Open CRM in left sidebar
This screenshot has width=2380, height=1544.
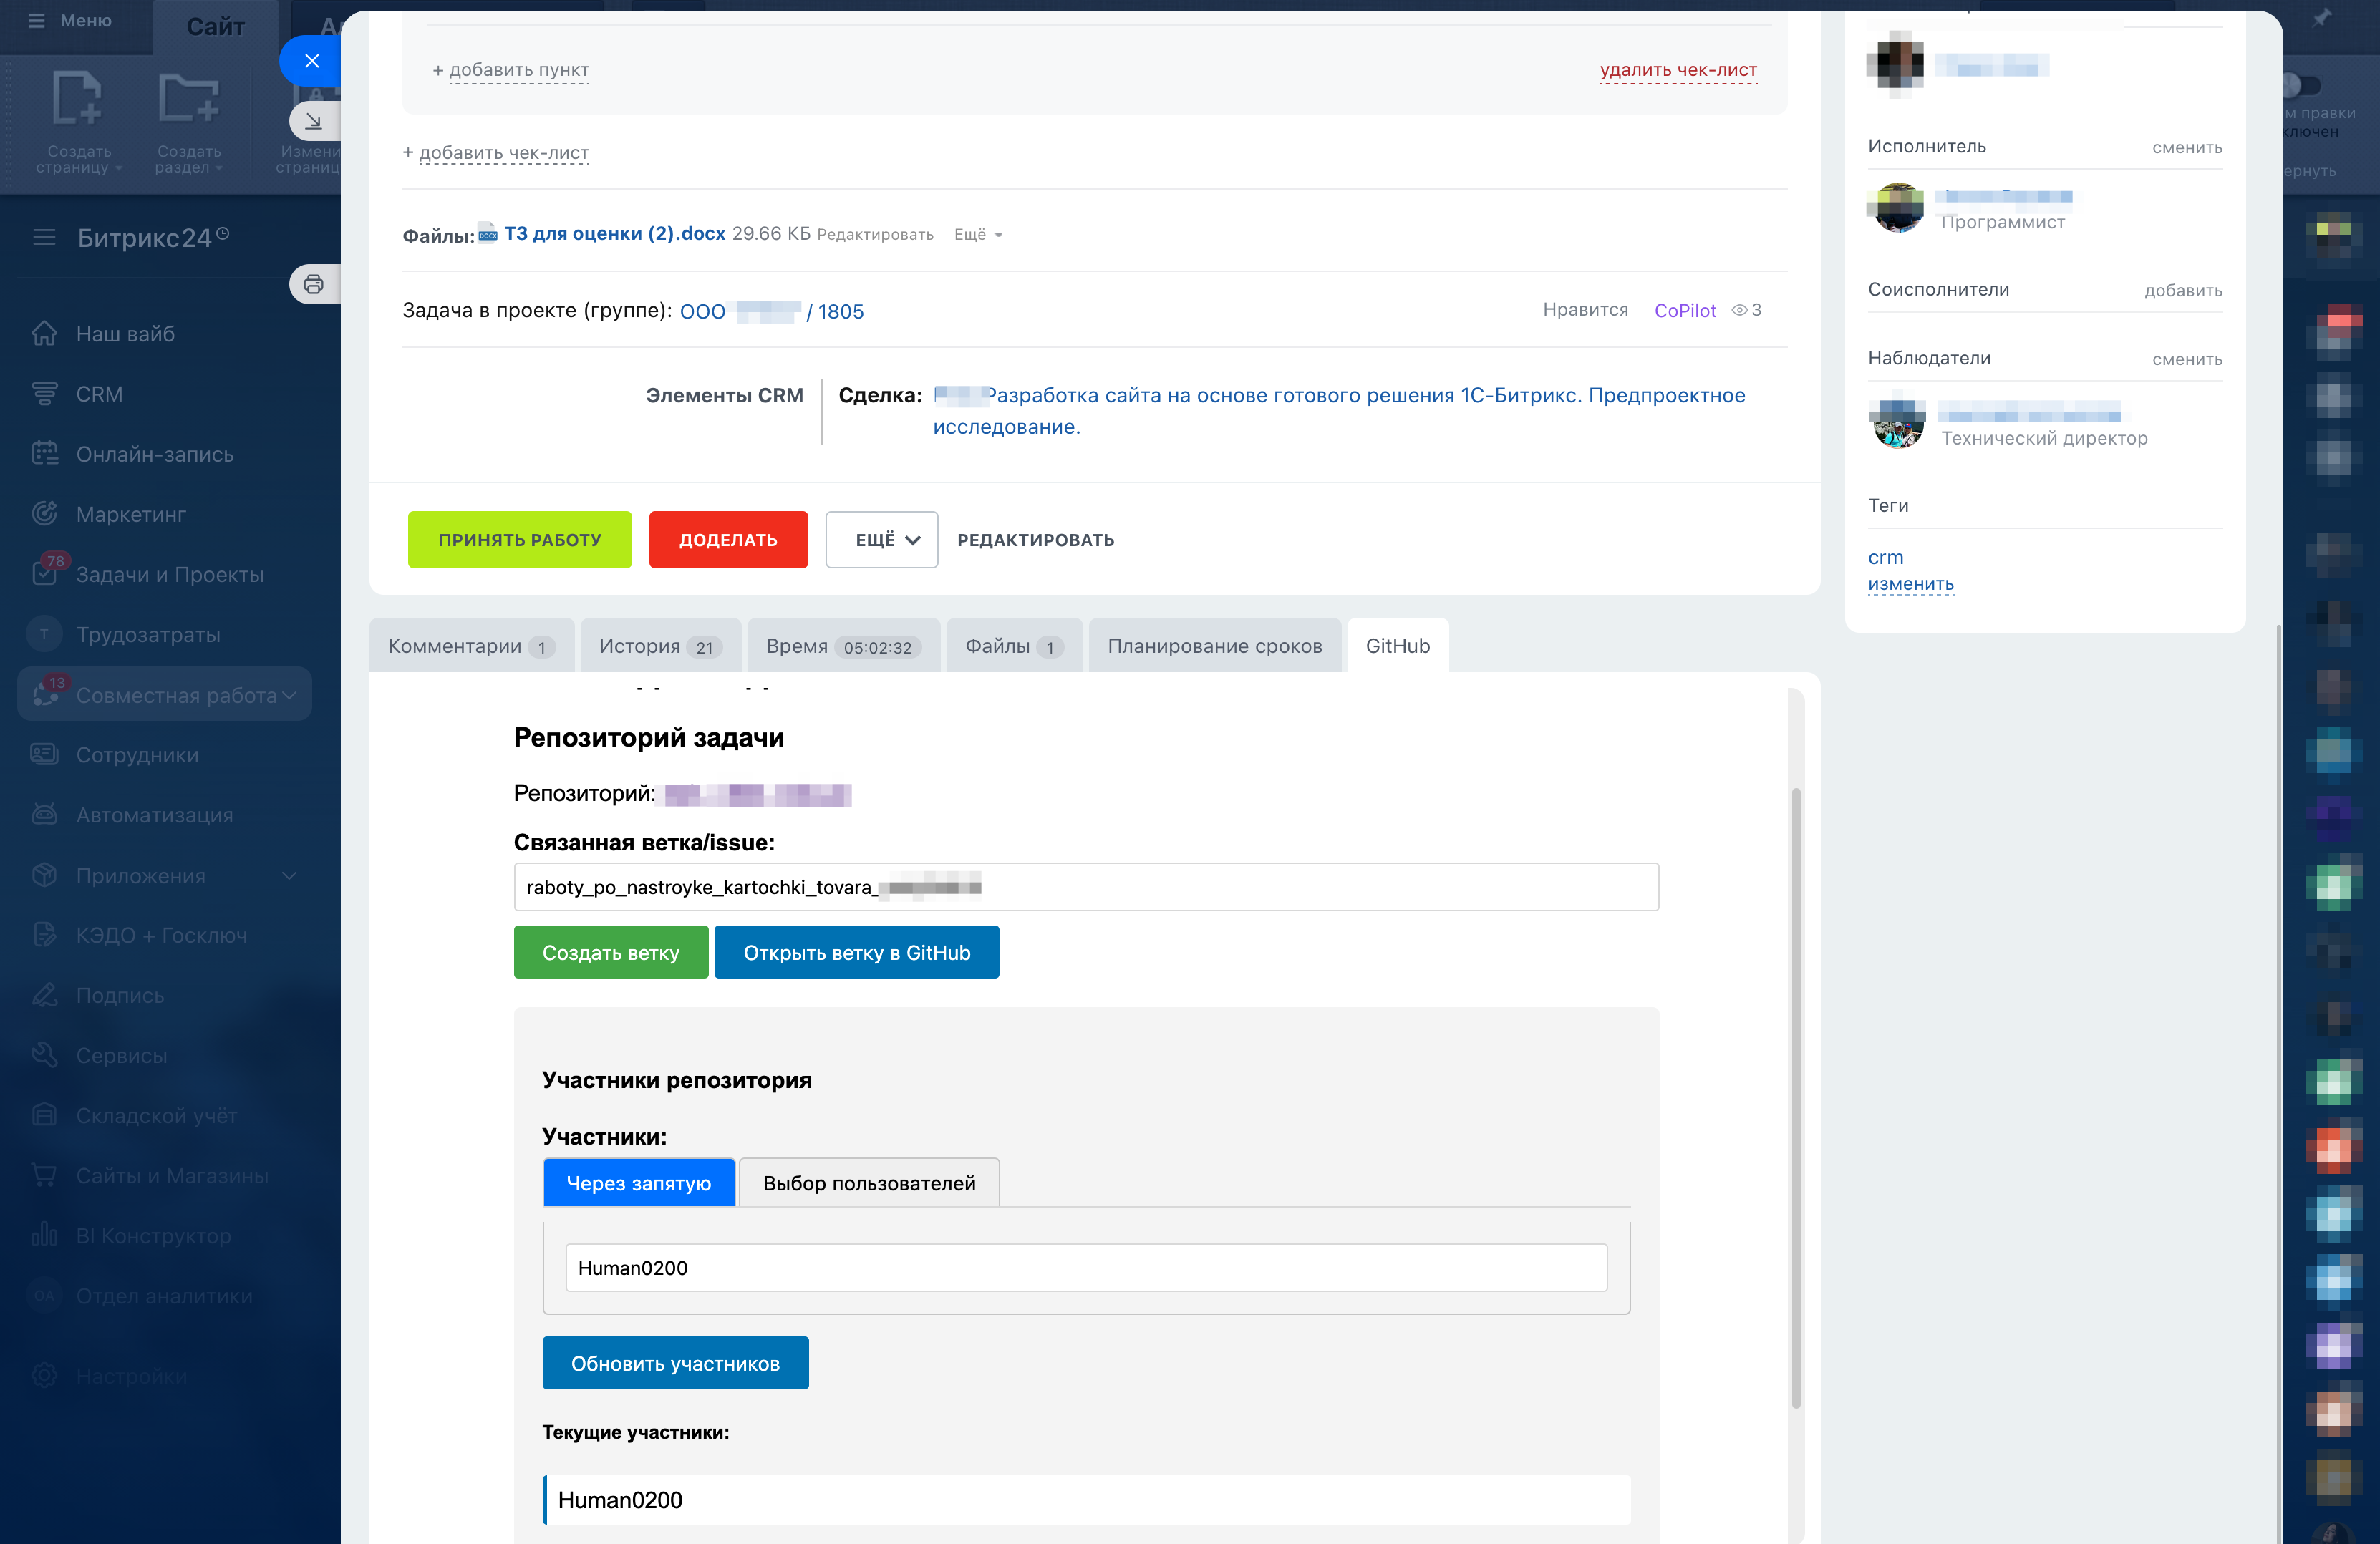click(x=99, y=394)
